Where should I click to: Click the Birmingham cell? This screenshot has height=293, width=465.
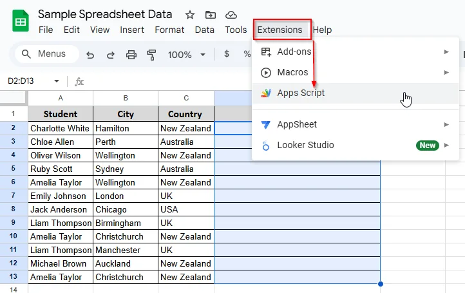pyautogui.click(x=126, y=223)
